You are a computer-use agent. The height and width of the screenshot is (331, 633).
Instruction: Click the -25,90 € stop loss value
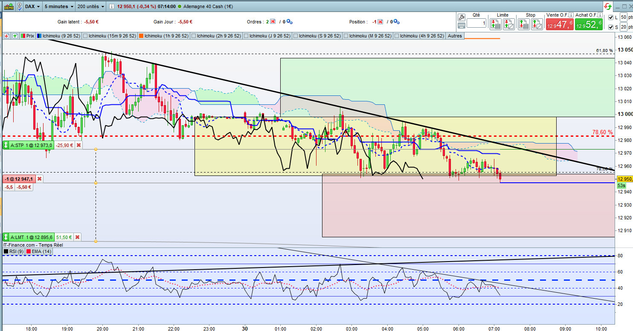(x=64, y=145)
